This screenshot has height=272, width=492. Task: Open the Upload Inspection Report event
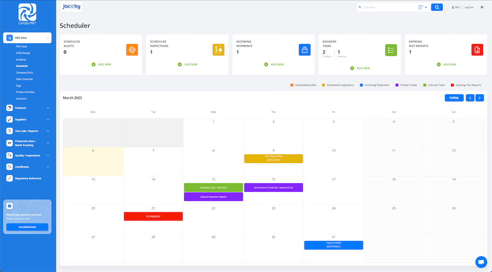(x=213, y=196)
